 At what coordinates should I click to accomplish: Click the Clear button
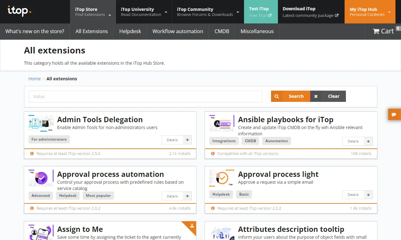(328, 96)
